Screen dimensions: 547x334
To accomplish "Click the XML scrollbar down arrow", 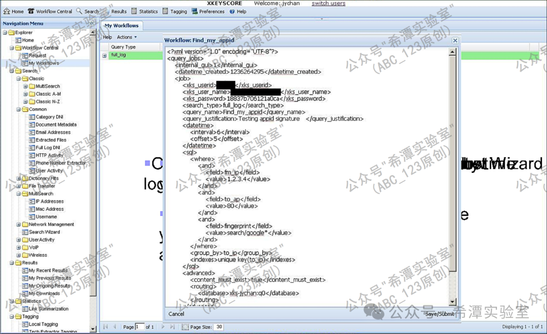I will click(452, 302).
